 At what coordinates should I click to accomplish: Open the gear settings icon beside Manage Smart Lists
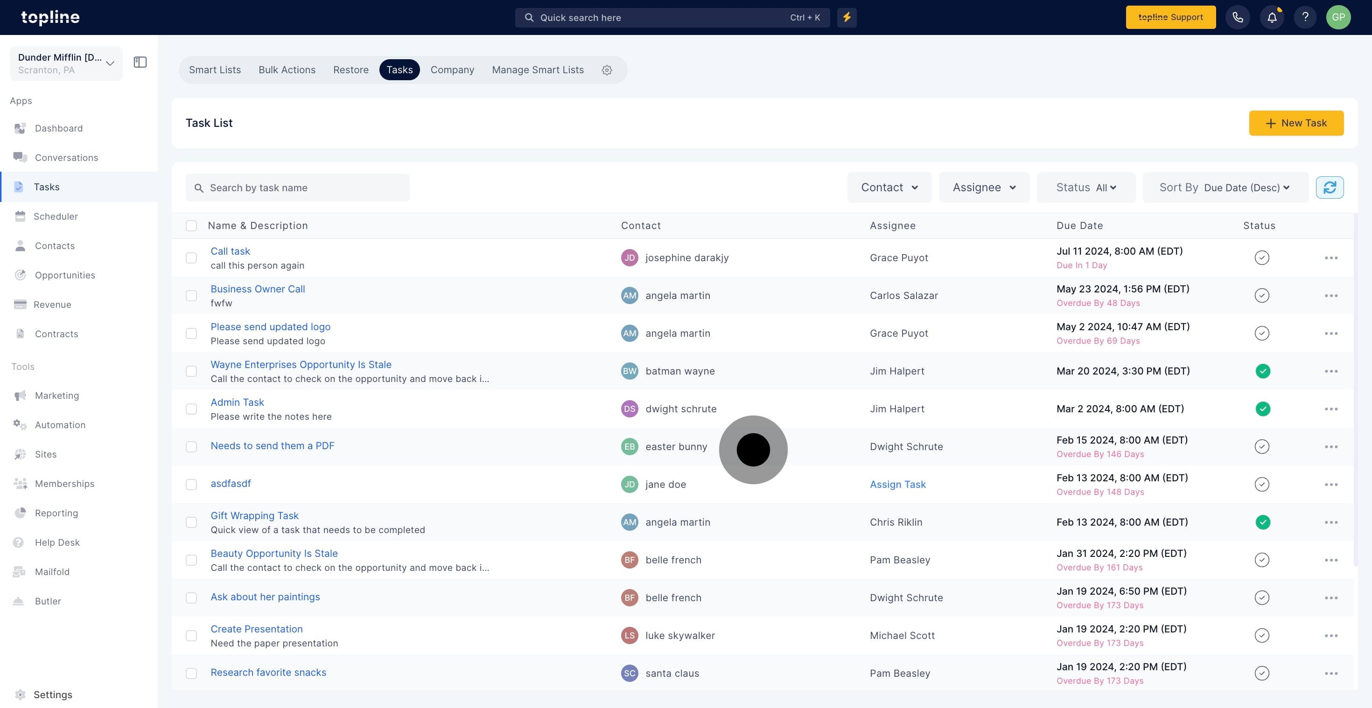click(607, 70)
